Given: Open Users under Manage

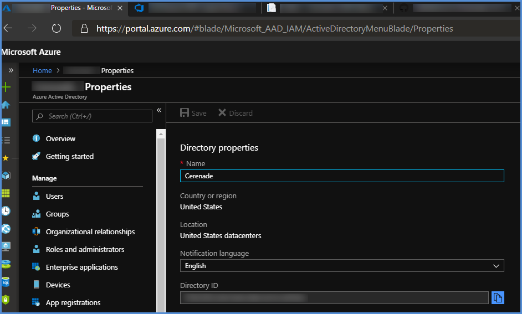Looking at the screenshot, I should [x=55, y=196].
